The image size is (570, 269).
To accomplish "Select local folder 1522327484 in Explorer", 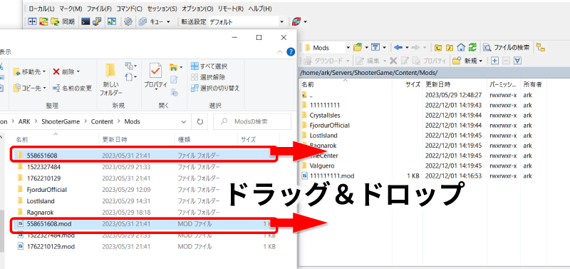I will 43,167.
